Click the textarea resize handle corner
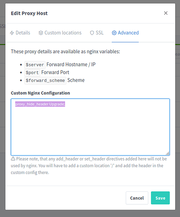The height and width of the screenshot is (217, 180). [167, 153]
